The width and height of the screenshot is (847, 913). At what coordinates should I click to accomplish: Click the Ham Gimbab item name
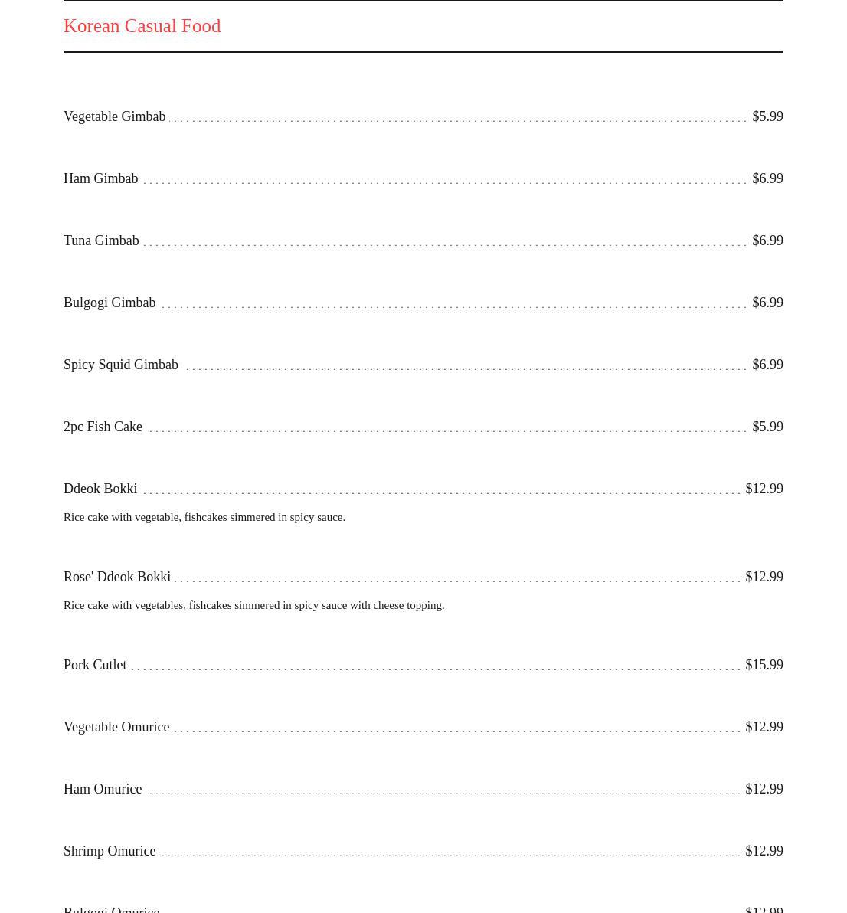coord(100,178)
